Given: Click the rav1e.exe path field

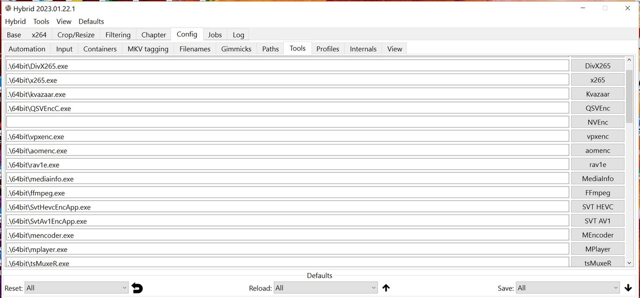Looking at the screenshot, I should [287, 164].
